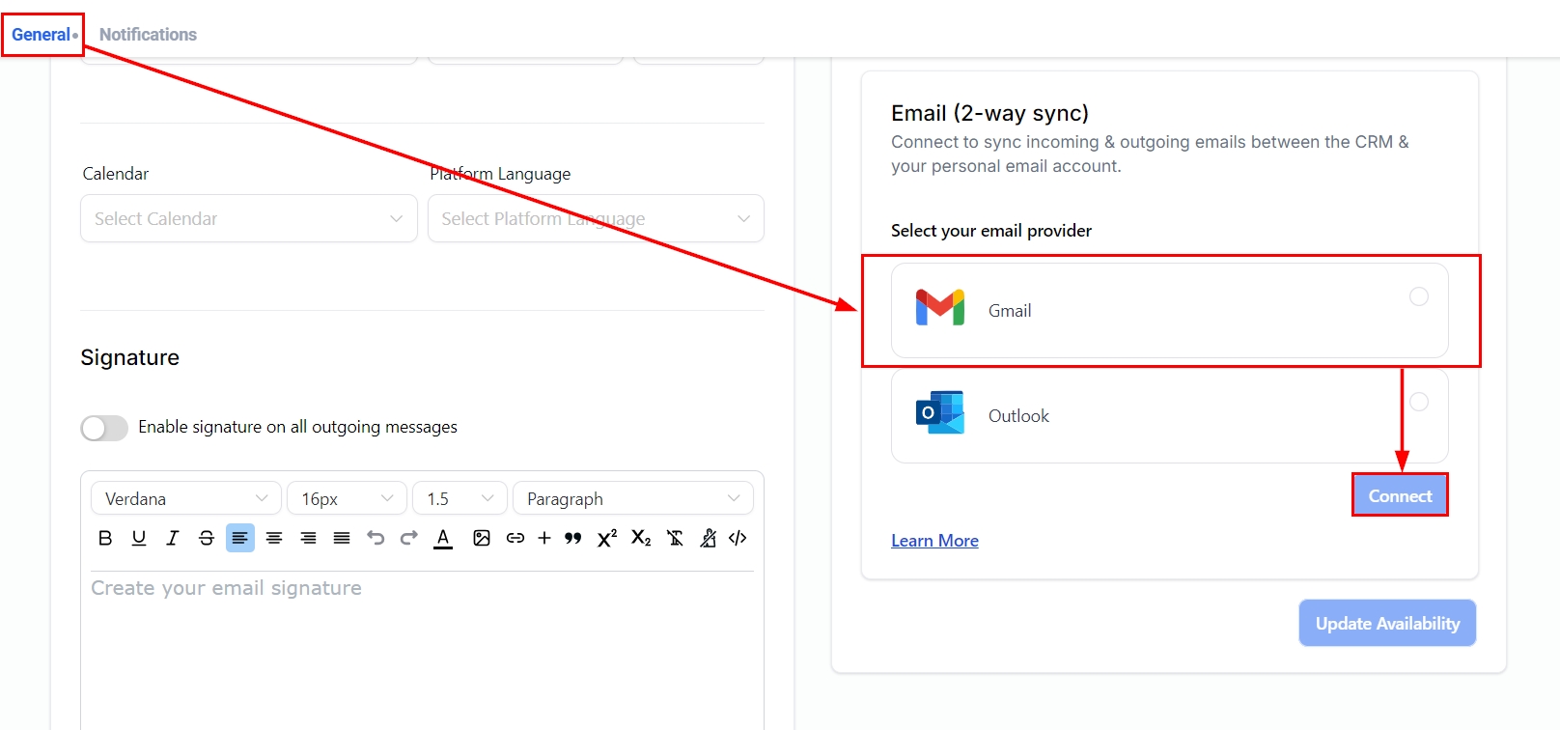Switch to the Notifications tab

click(x=148, y=35)
